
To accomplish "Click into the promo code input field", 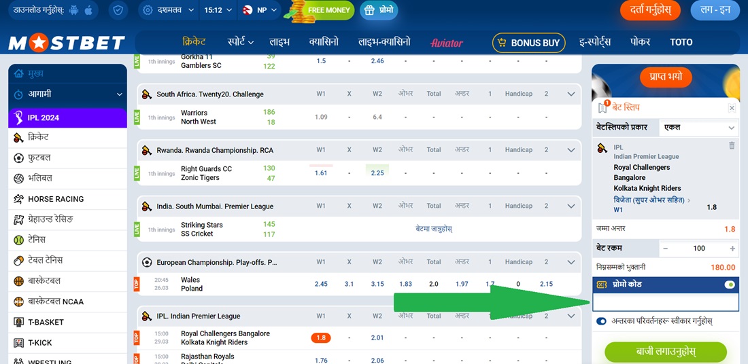I will [x=666, y=302].
